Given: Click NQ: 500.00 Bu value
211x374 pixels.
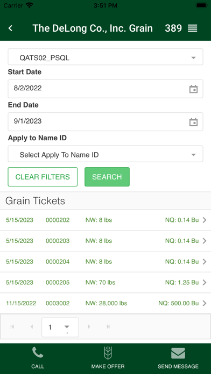Looking at the screenshot, I should [x=179, y=303].
